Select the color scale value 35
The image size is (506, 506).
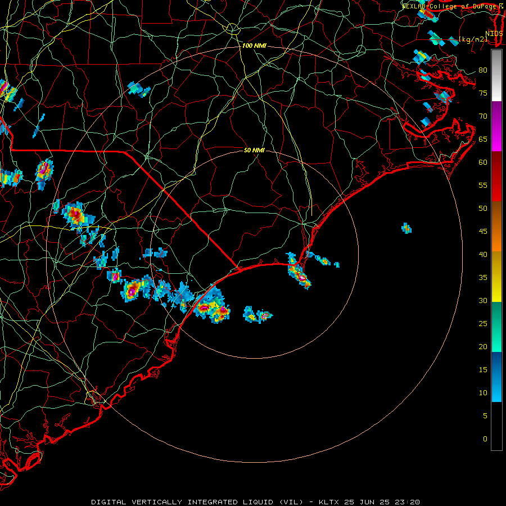483,278
